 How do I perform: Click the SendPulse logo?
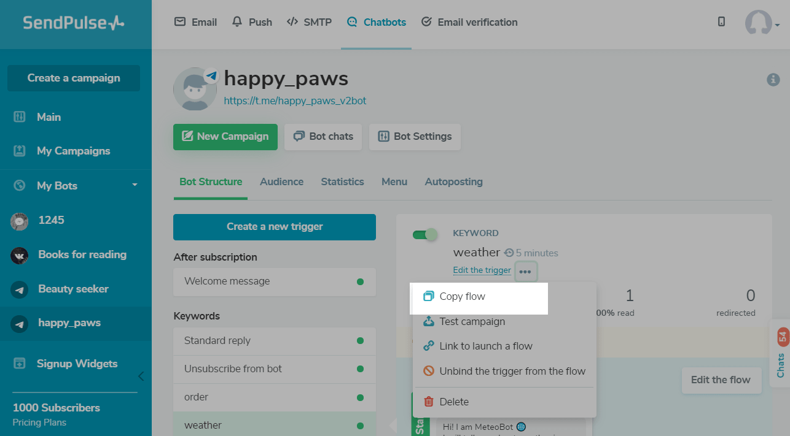click(74, 23)
